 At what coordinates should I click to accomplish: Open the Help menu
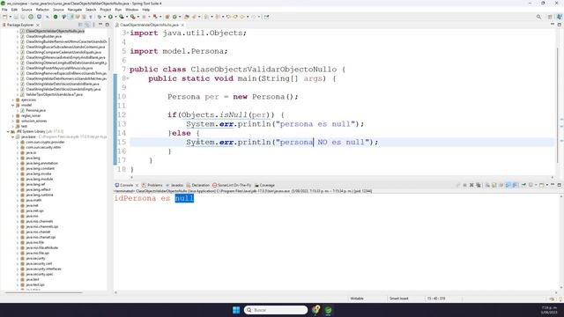(x=145, y=10)
